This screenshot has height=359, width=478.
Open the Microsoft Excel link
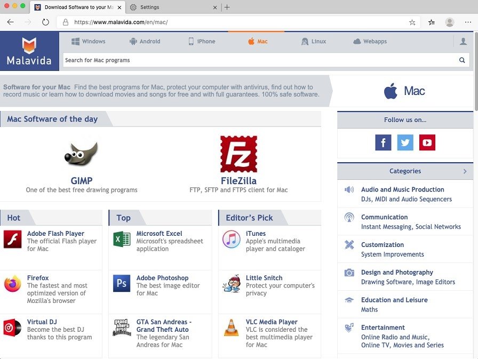pos(159,234)
